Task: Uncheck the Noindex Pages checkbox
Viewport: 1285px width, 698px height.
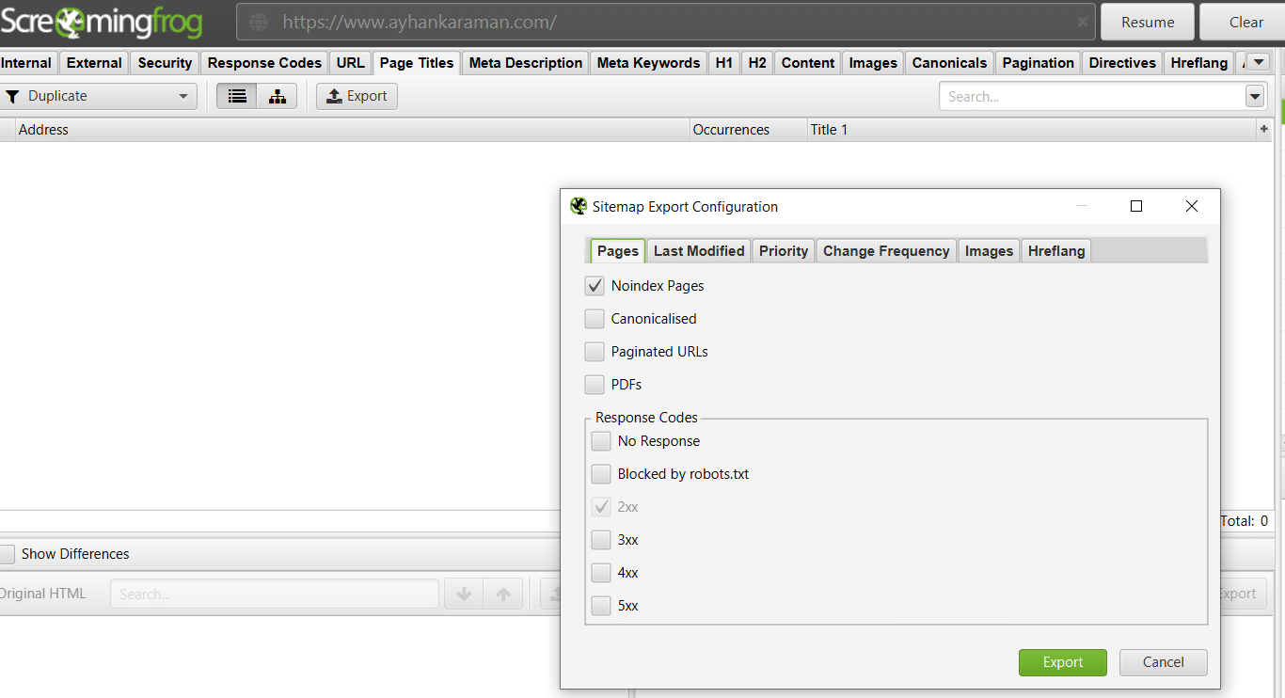Action: click(x=595, y=286)
